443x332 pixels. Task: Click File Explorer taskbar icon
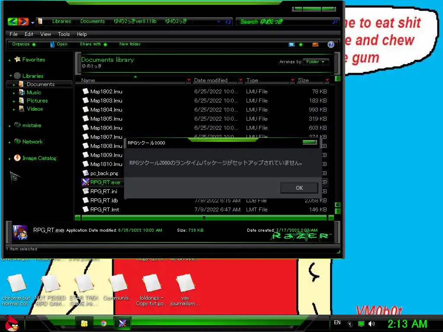(x=84, y=323)
